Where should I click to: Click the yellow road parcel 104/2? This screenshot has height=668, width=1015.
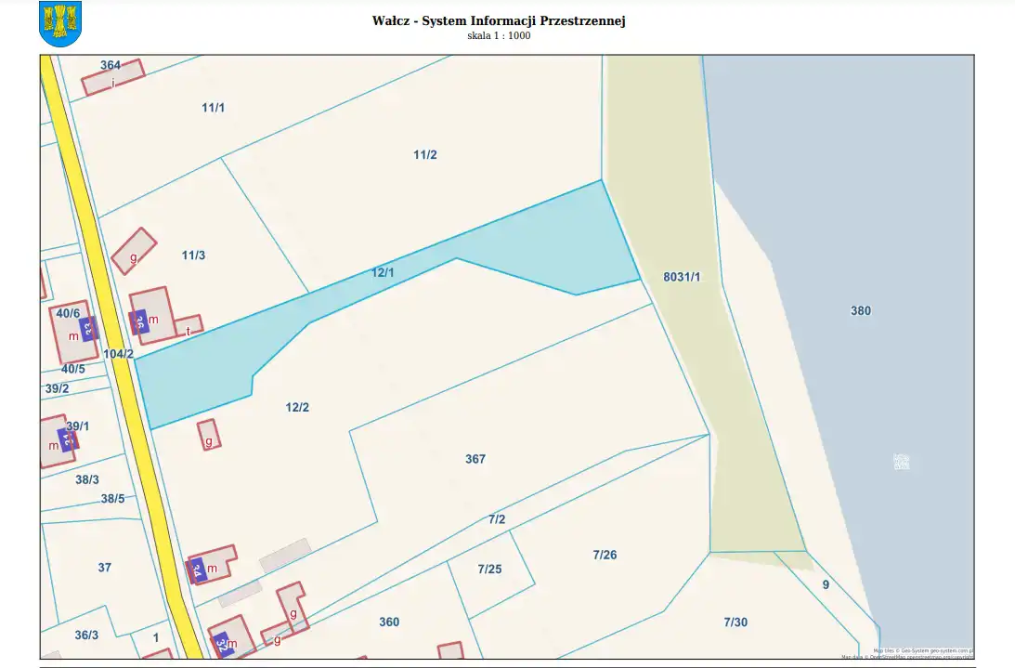(119, 354)
